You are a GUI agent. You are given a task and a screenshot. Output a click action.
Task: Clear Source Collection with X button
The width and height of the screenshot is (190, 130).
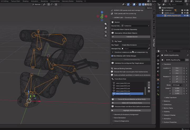pos(149,26)
